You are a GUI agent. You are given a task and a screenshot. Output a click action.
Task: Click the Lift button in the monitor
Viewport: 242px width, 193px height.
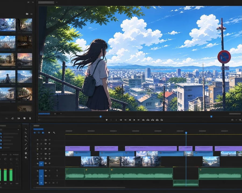click(x=148, y=120)
